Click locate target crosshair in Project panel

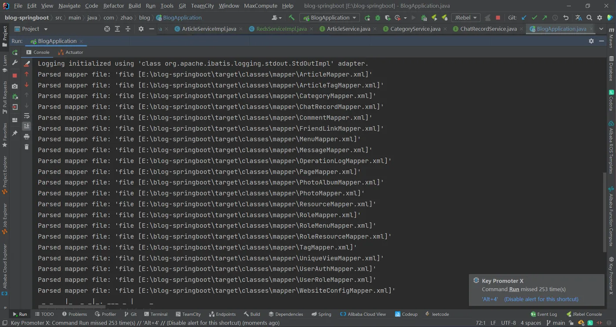pyautogui.click(x=107, y=29)
